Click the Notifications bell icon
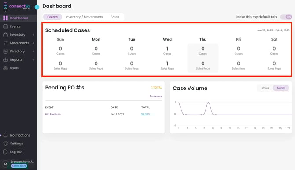 pyautogui.click(x=5, y=135)
